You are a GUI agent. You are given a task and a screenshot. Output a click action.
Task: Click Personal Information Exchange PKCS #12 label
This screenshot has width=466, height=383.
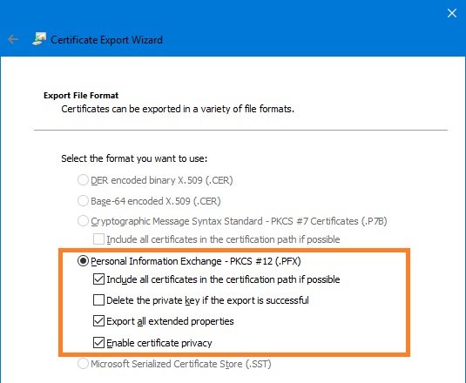click(196, 261)
